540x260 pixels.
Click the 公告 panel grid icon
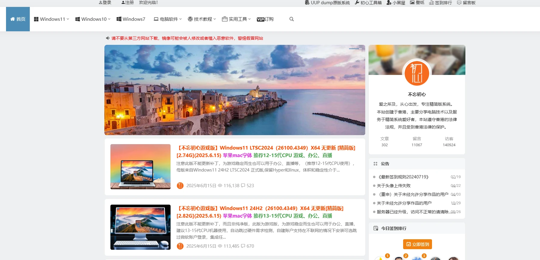[375, 164]
